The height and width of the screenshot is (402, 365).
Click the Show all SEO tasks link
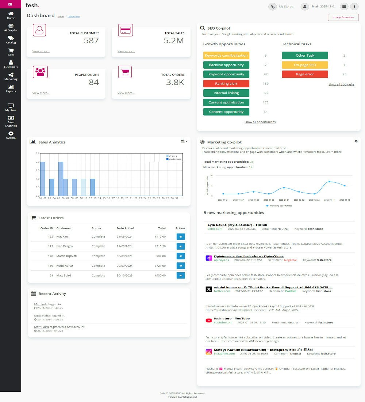point(341,84)
